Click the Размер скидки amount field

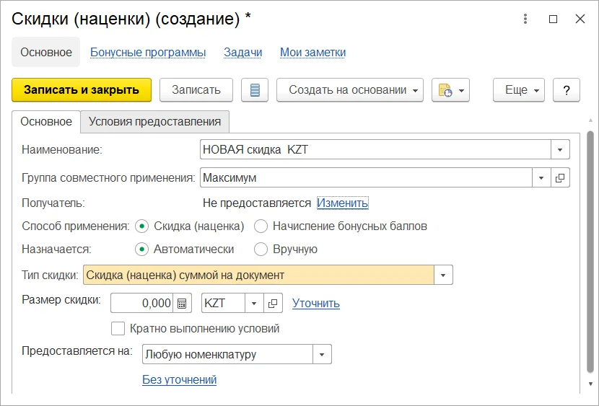click(141, 304)
